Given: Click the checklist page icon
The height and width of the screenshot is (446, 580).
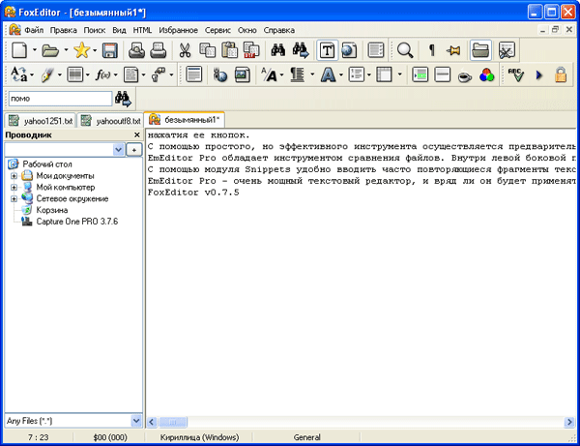Looking at the screenshot, I should point(376,50).
